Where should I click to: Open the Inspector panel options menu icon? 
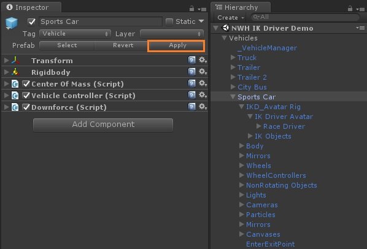point(202,9)
